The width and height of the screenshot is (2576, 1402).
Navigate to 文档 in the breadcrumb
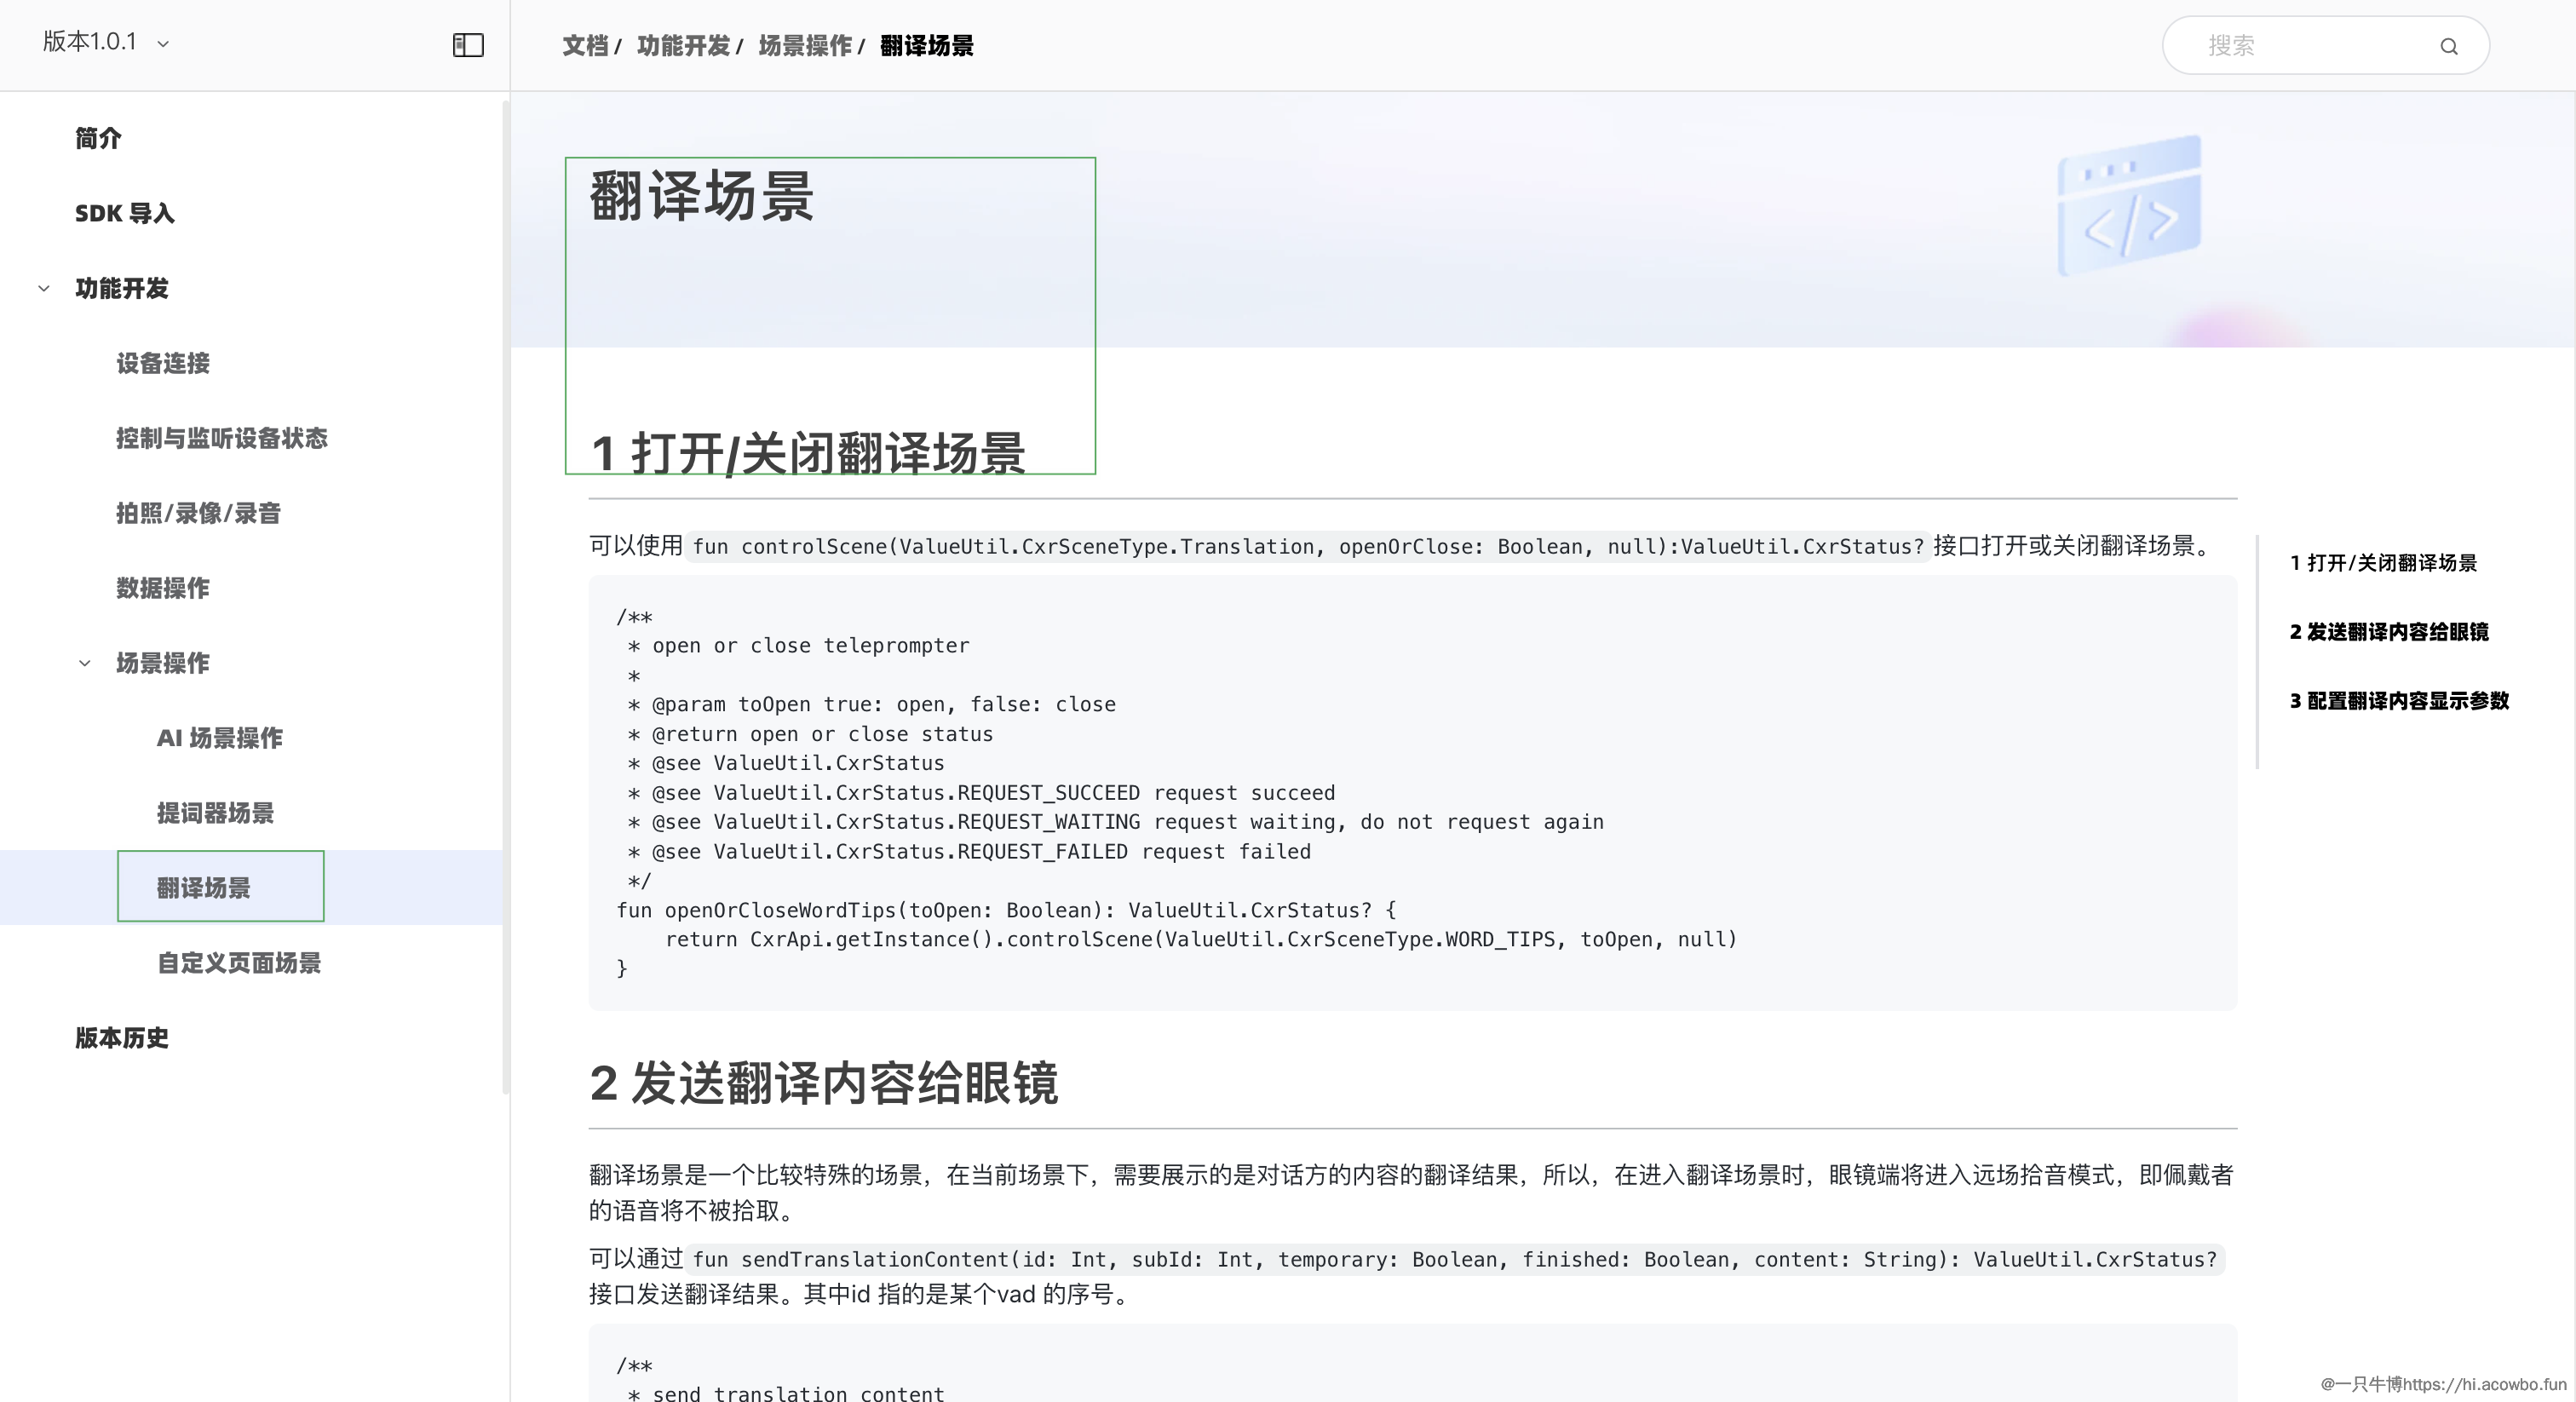point(585,46)
